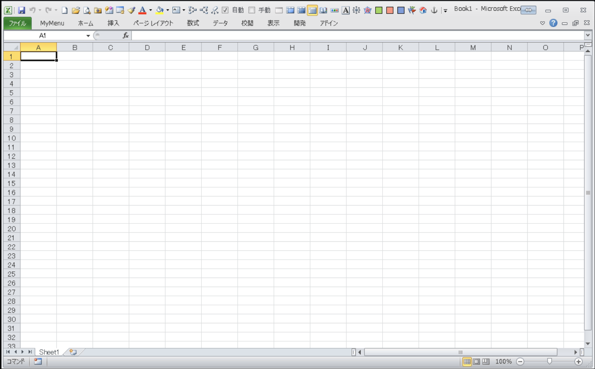Expand the font color dropdown arrow

pyautogui.click(x=150, y=10)
